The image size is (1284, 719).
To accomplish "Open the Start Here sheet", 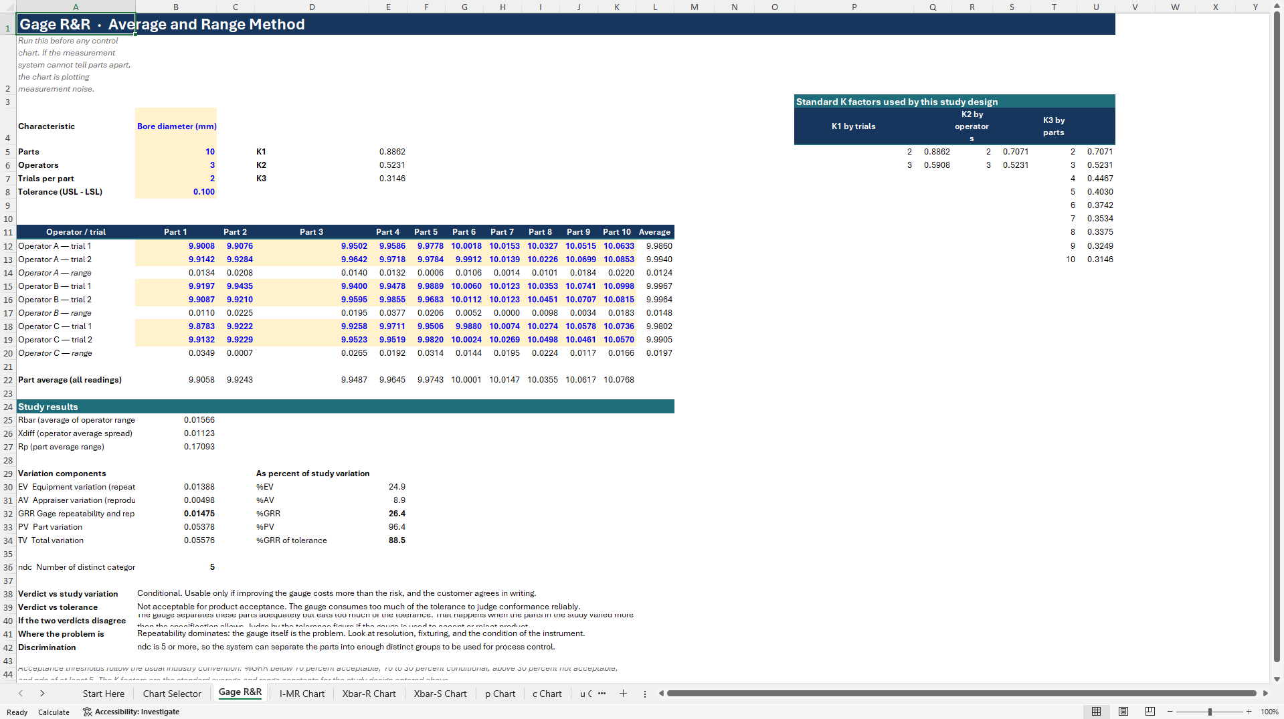I will 104,694.
